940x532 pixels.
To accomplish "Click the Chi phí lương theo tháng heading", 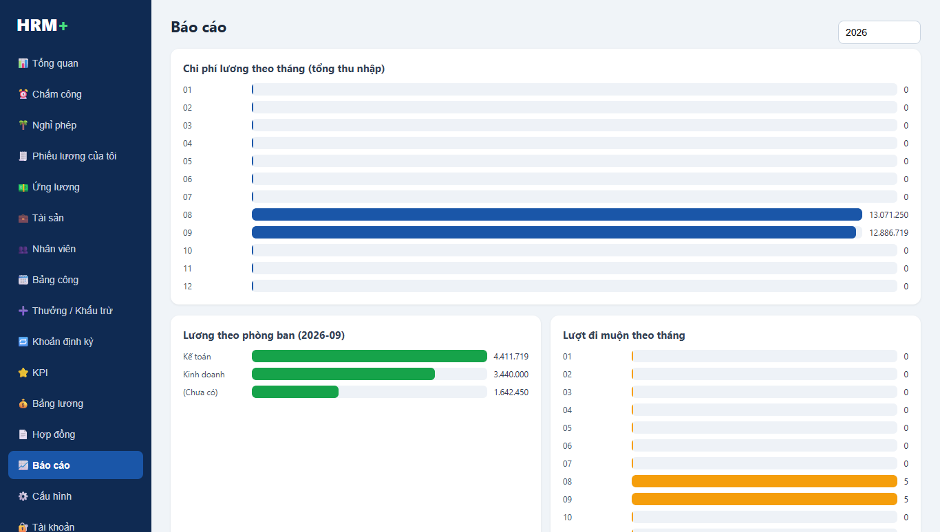I will coord(284,69).
